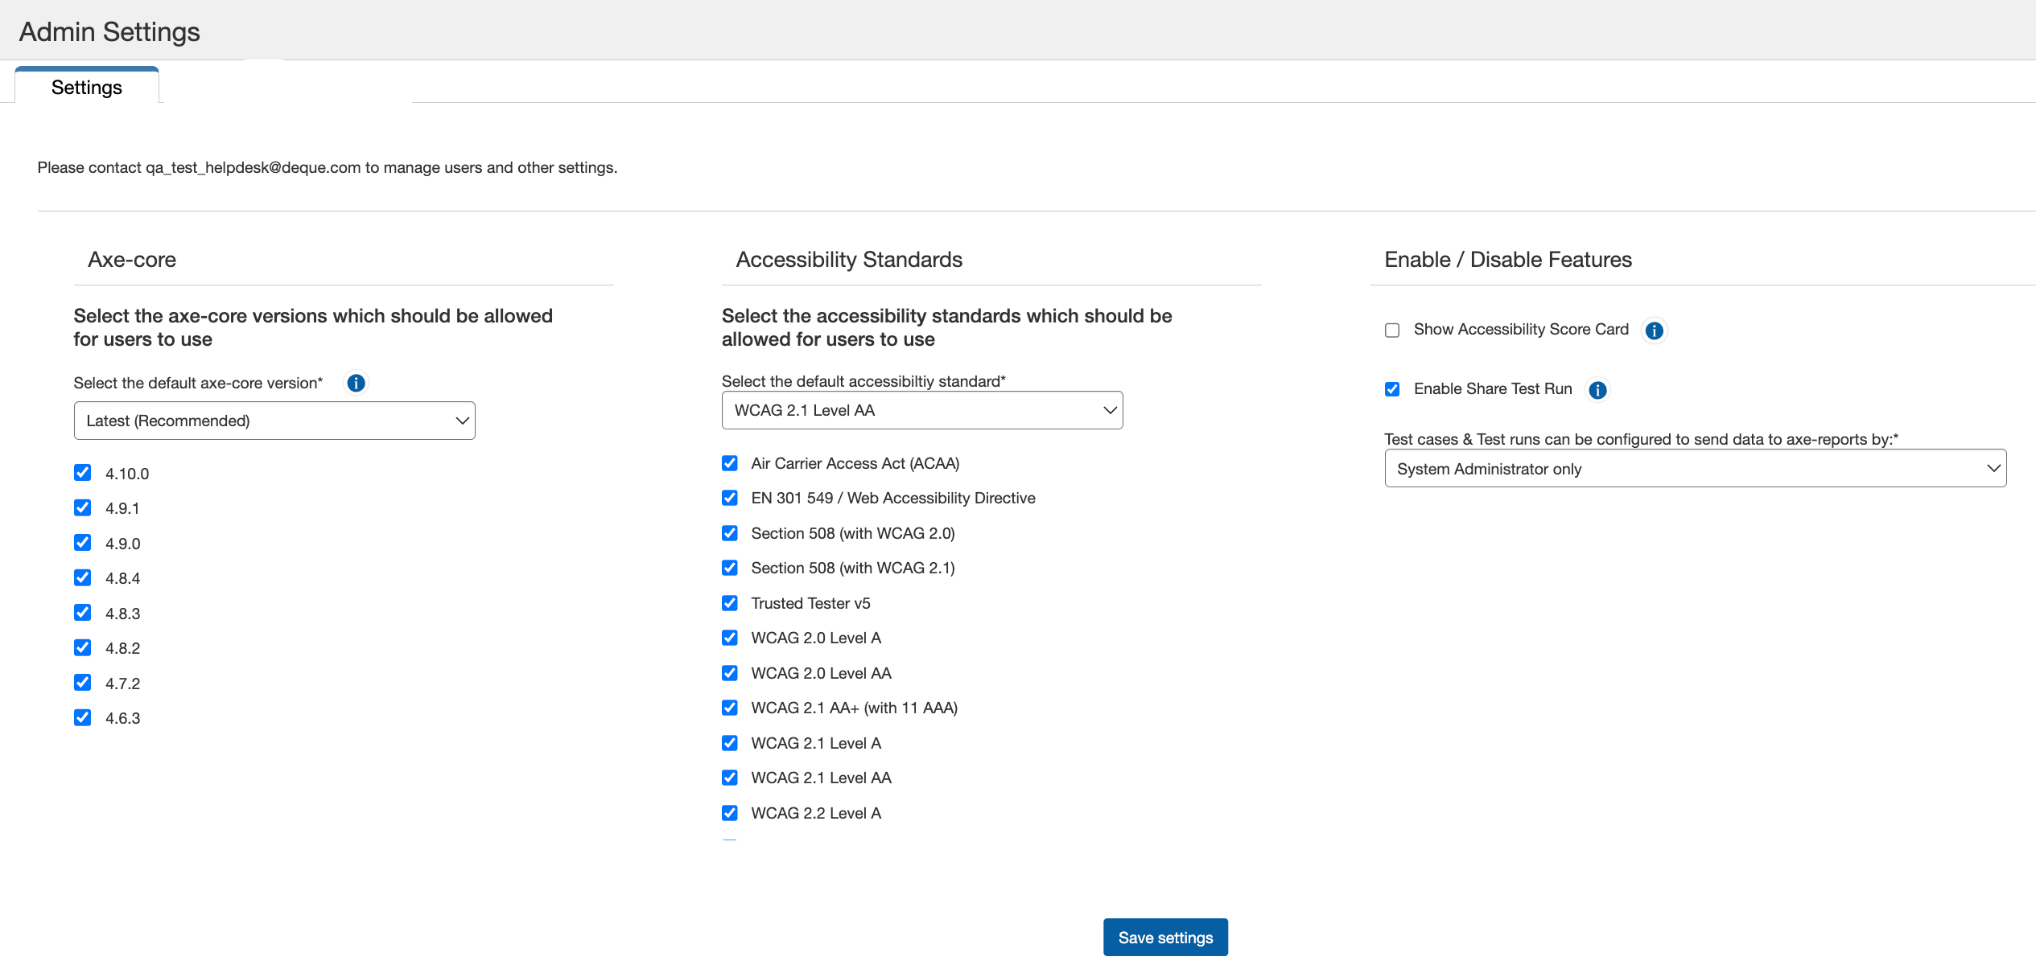Click info icon beside default axe-core version
Viewport: 2036px width, 973px height.
[356, 383]
